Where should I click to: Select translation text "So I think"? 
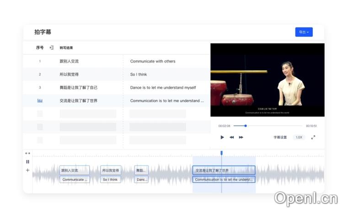(x=139, y=74)
